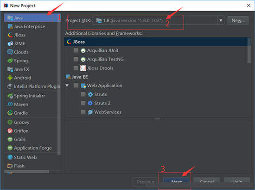
Task: Click the Previous button
Action: [x=146, y=182]
